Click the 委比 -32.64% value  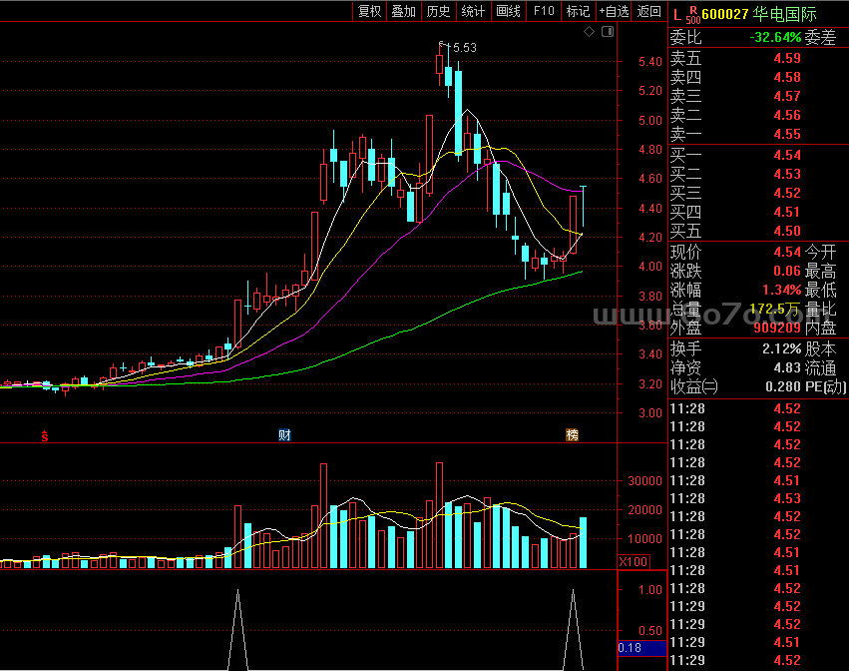(x=775, y=37)
